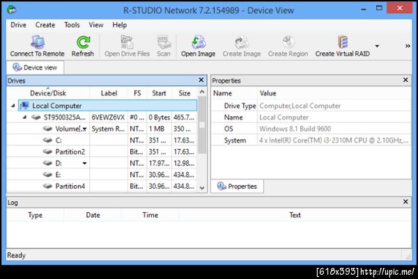This screenshot has width=418, height=279.
Task: Click the Log Time column header
Action: tap(150, 215)
